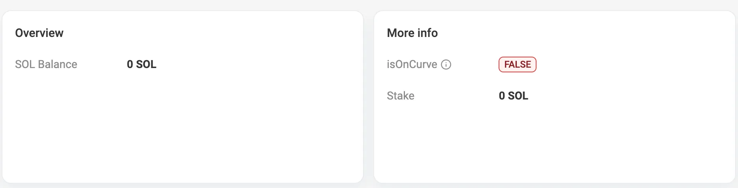Click blank space right of Stake value
This screenshot has width=738, height=188.
coord(632,96)
